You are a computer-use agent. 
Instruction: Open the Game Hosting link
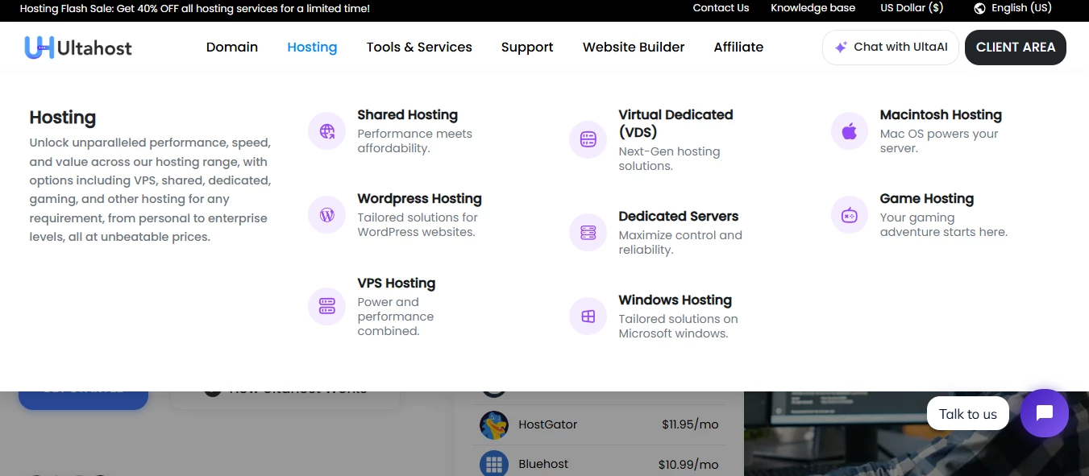(x=927, y=199)
